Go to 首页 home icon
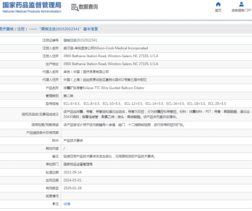The image size is (252, 211). click(218, 4)
